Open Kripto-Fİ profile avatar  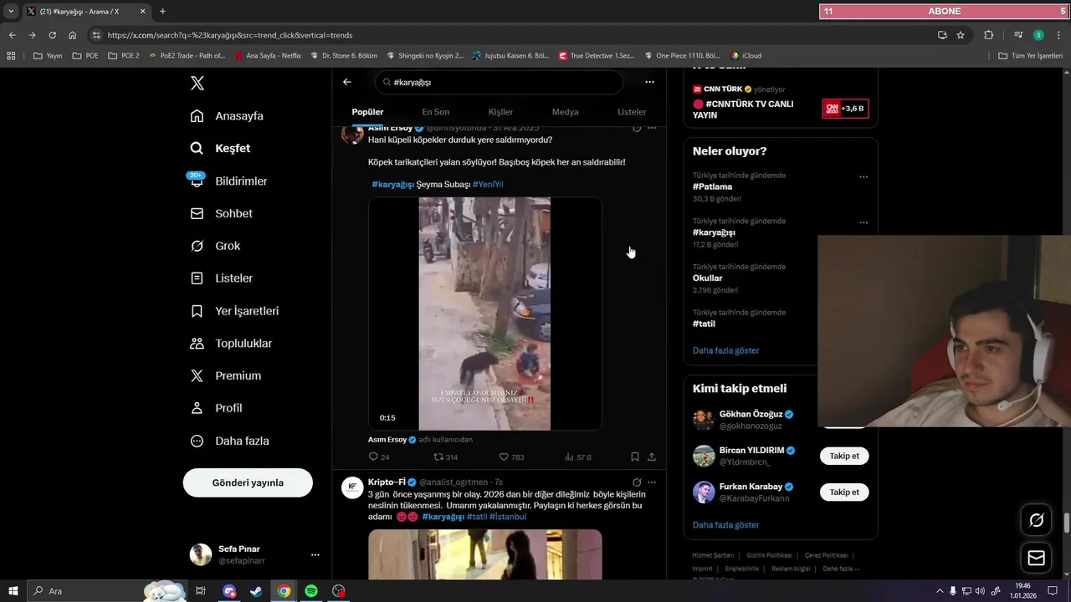pos(352,487)
